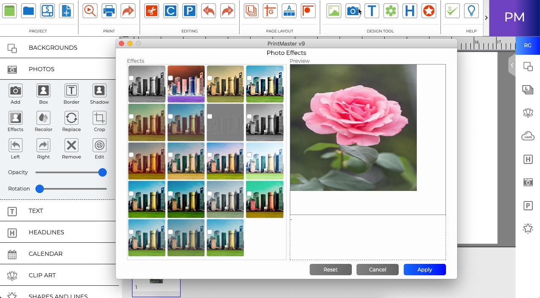Select the Headlines H icon in Design Tool
Screen dimensions: 540x298
[x=410, y=11]
